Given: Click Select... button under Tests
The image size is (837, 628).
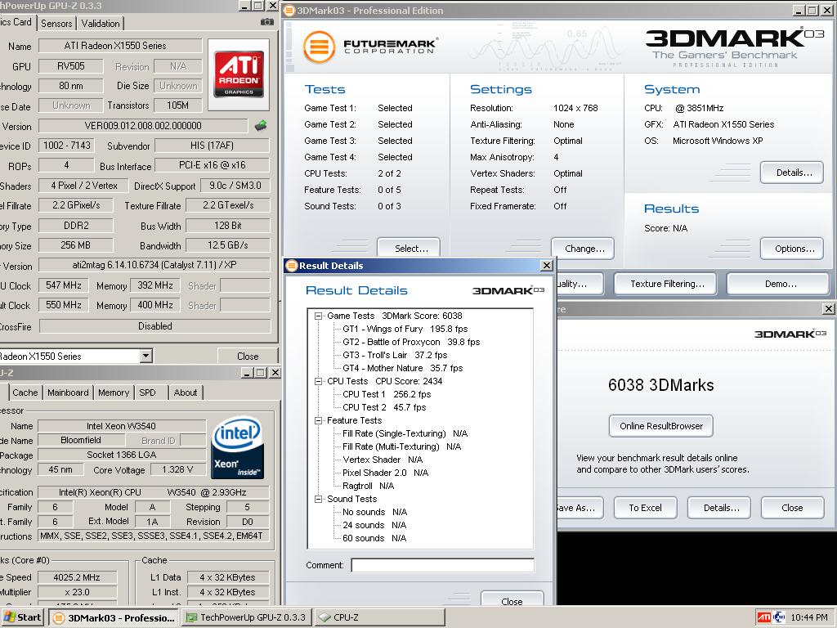Looking at the screenshot, I should click(x=409, y=248).
